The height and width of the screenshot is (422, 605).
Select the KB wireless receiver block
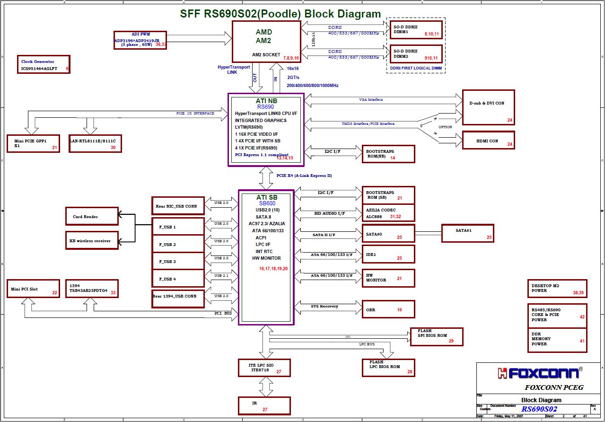click(92, 240)
